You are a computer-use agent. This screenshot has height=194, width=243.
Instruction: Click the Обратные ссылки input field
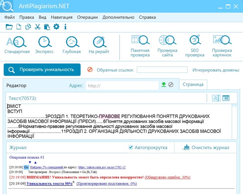point(162,70)
